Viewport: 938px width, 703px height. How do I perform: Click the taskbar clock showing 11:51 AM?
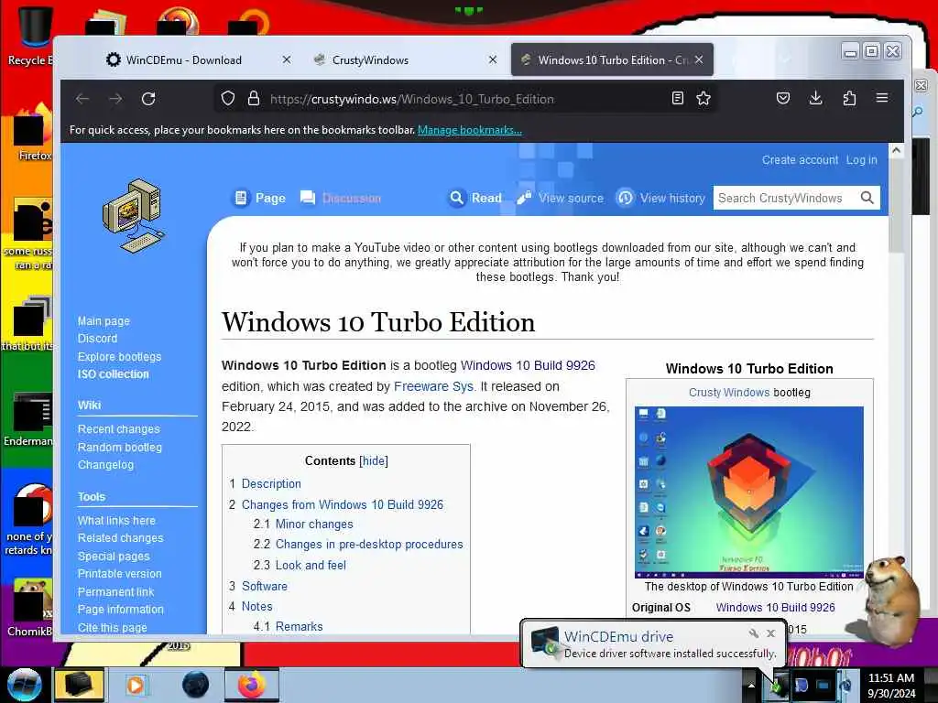click(x=891, y=685)
